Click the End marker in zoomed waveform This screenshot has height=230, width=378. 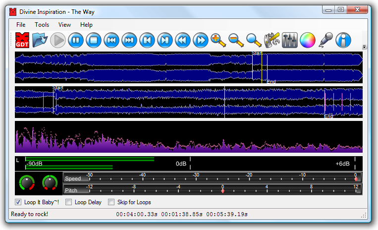328,116
